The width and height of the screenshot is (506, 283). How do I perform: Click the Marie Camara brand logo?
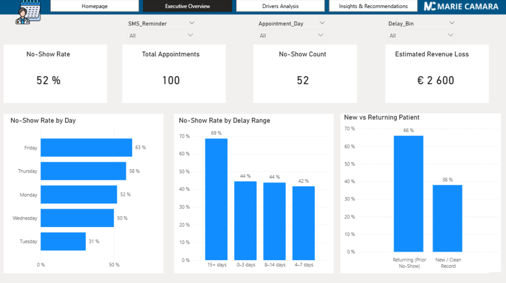461,6
